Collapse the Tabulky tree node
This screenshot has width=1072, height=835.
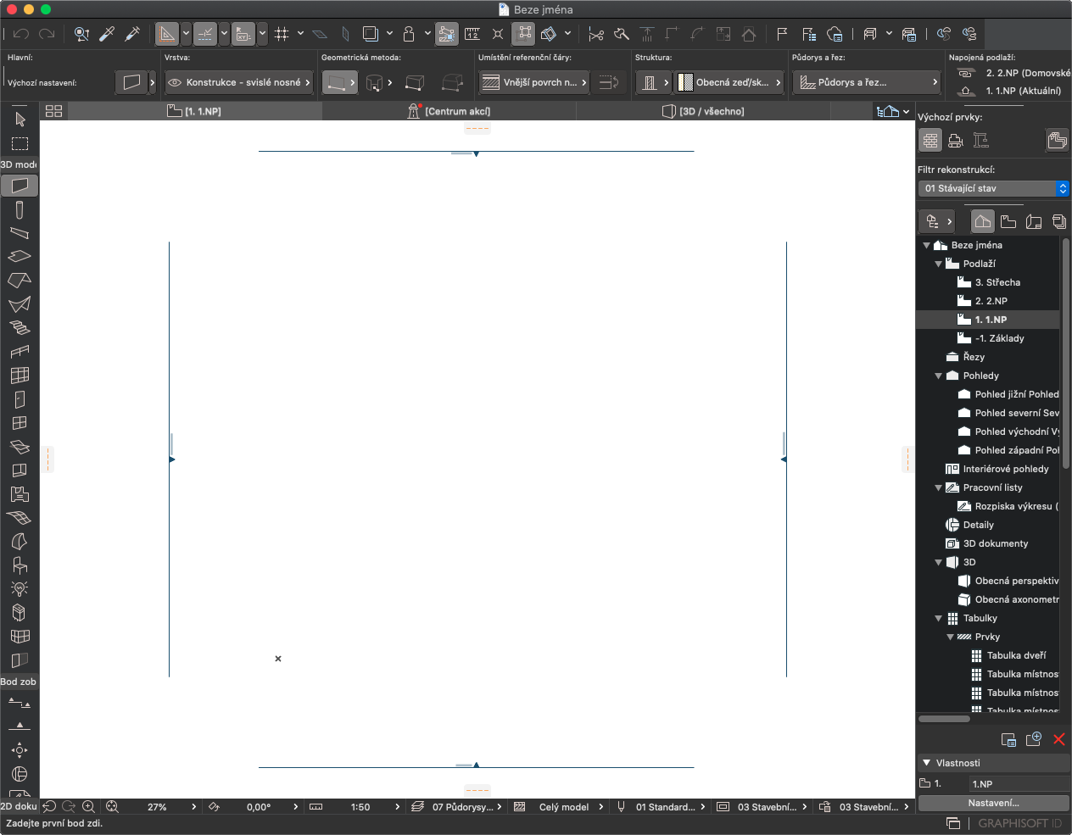coord(939,618)
